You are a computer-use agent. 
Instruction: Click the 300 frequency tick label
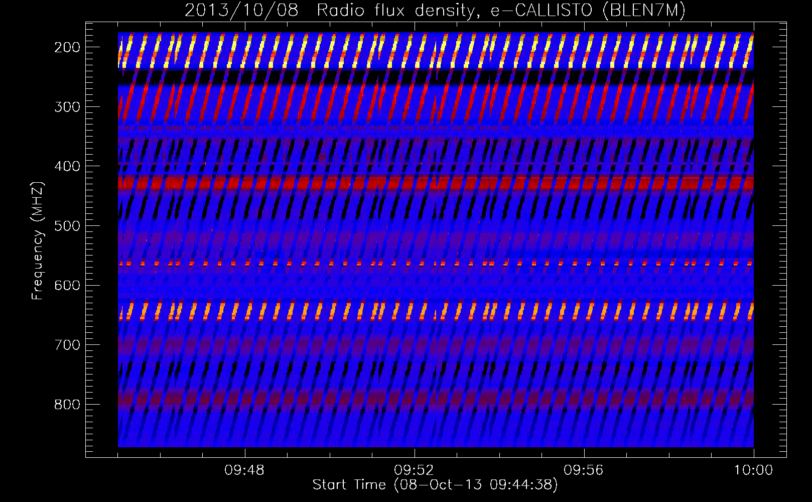tap(67, 107)
